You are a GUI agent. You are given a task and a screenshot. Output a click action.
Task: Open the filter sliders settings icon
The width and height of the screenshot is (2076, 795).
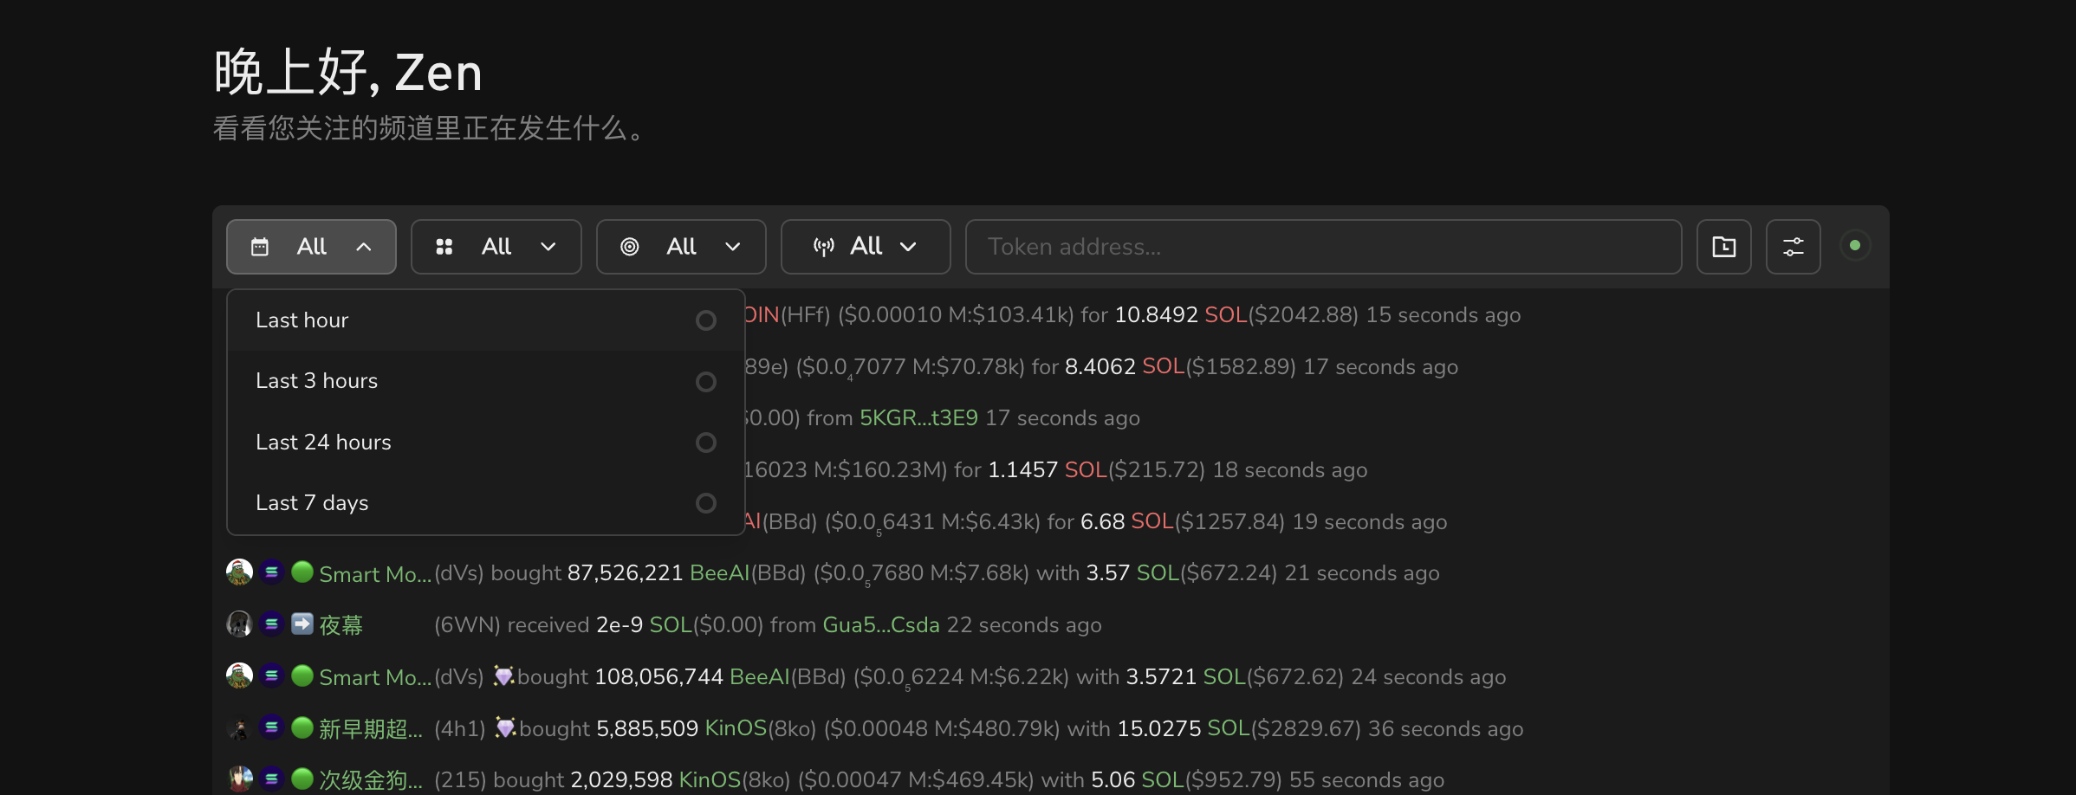click(1793, 247)
